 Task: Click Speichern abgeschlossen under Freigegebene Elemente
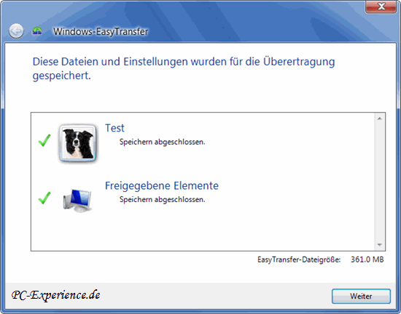(162, 199)
